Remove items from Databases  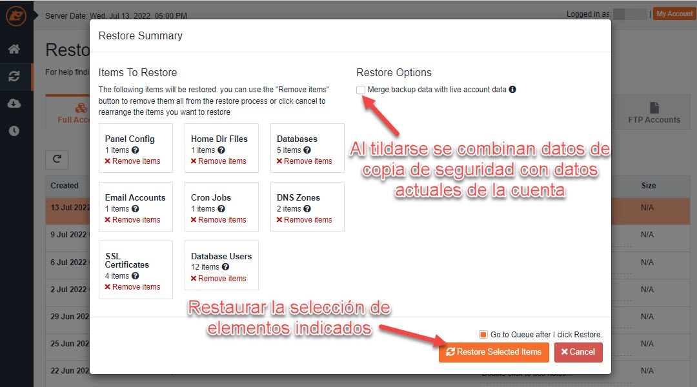pos(305,161)
